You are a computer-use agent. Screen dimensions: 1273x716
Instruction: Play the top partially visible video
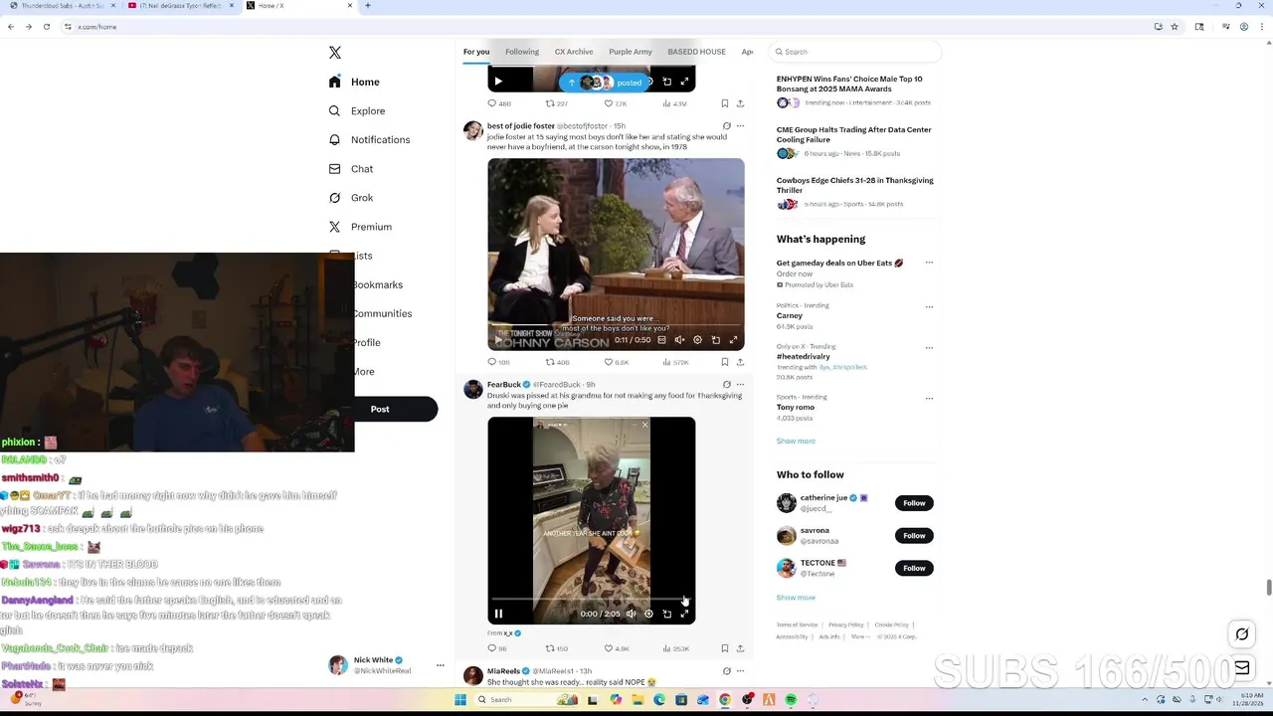tap(498, 82)
